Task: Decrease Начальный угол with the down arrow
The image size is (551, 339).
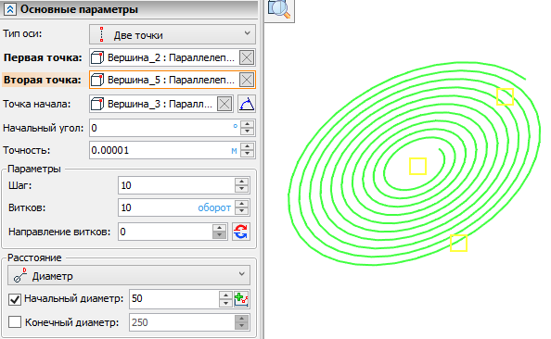Action: (x=248, y=132)
